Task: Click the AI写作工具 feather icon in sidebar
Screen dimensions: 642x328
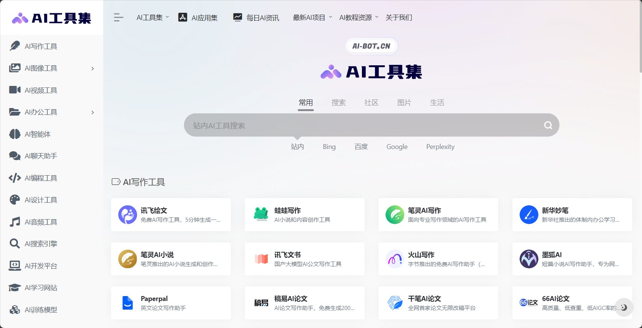Action: tap(15, 46)
